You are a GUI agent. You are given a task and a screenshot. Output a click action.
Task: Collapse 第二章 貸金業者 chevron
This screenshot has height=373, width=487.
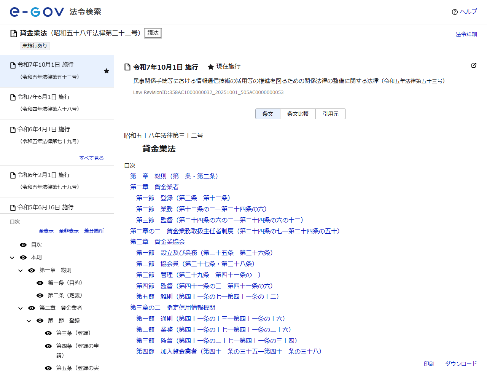click(x=21, y=308)
